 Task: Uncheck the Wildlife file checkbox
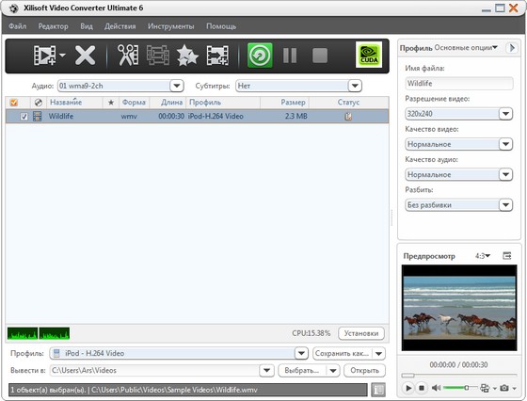pos(24,117)
